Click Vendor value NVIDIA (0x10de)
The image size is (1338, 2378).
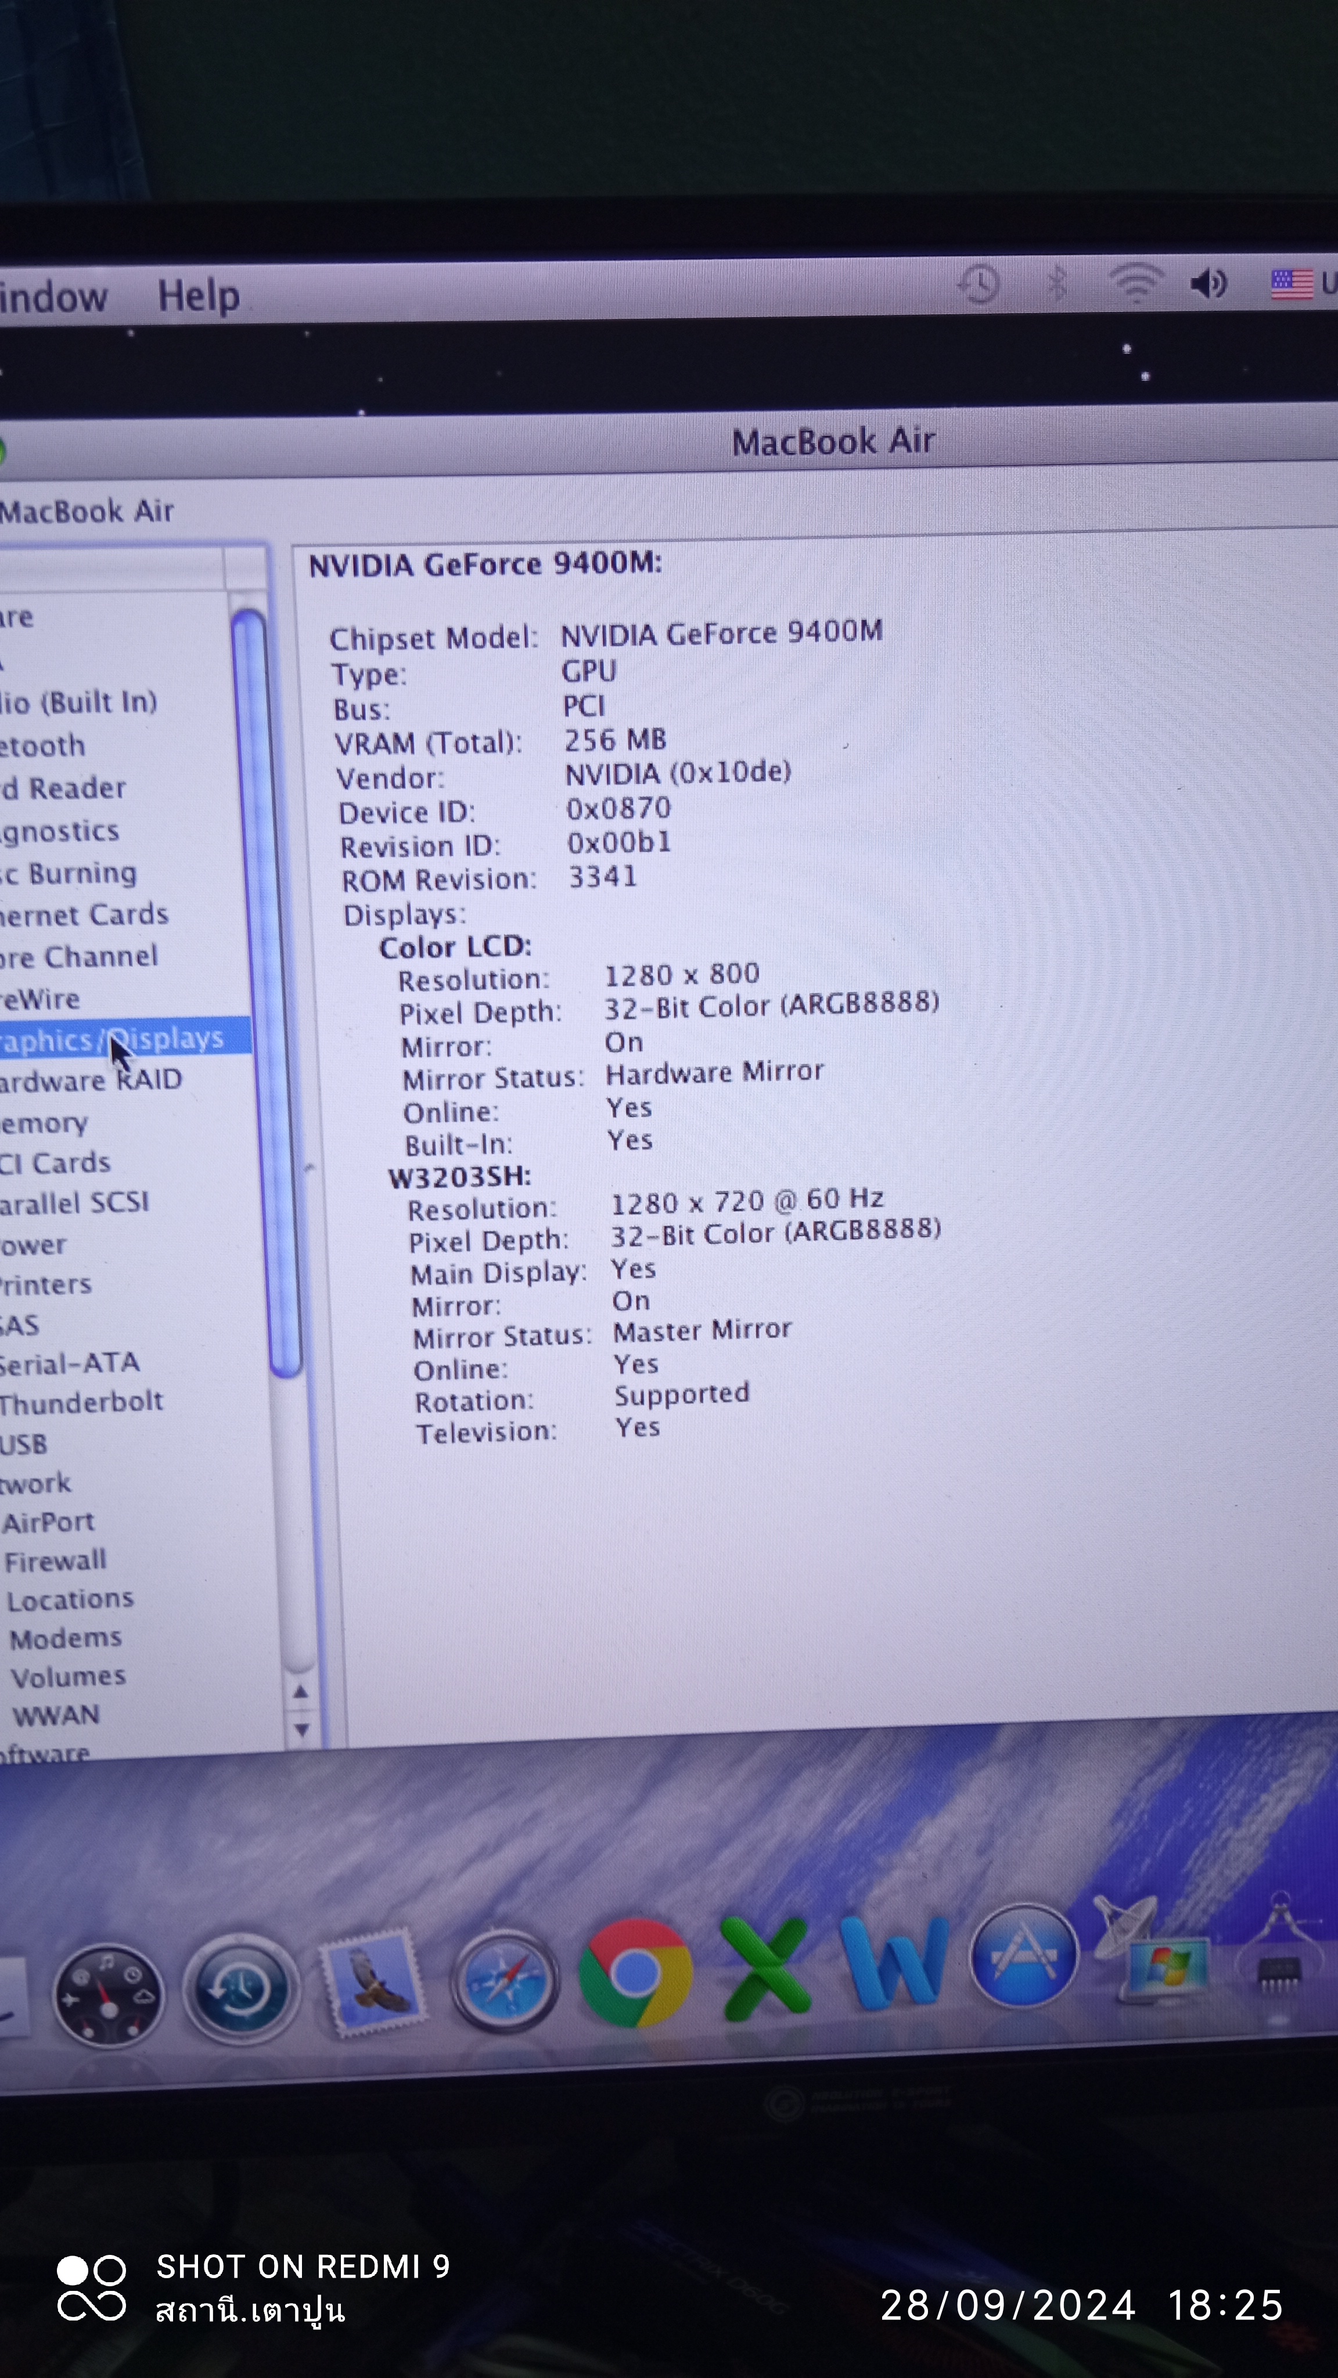tap(679, 773)
